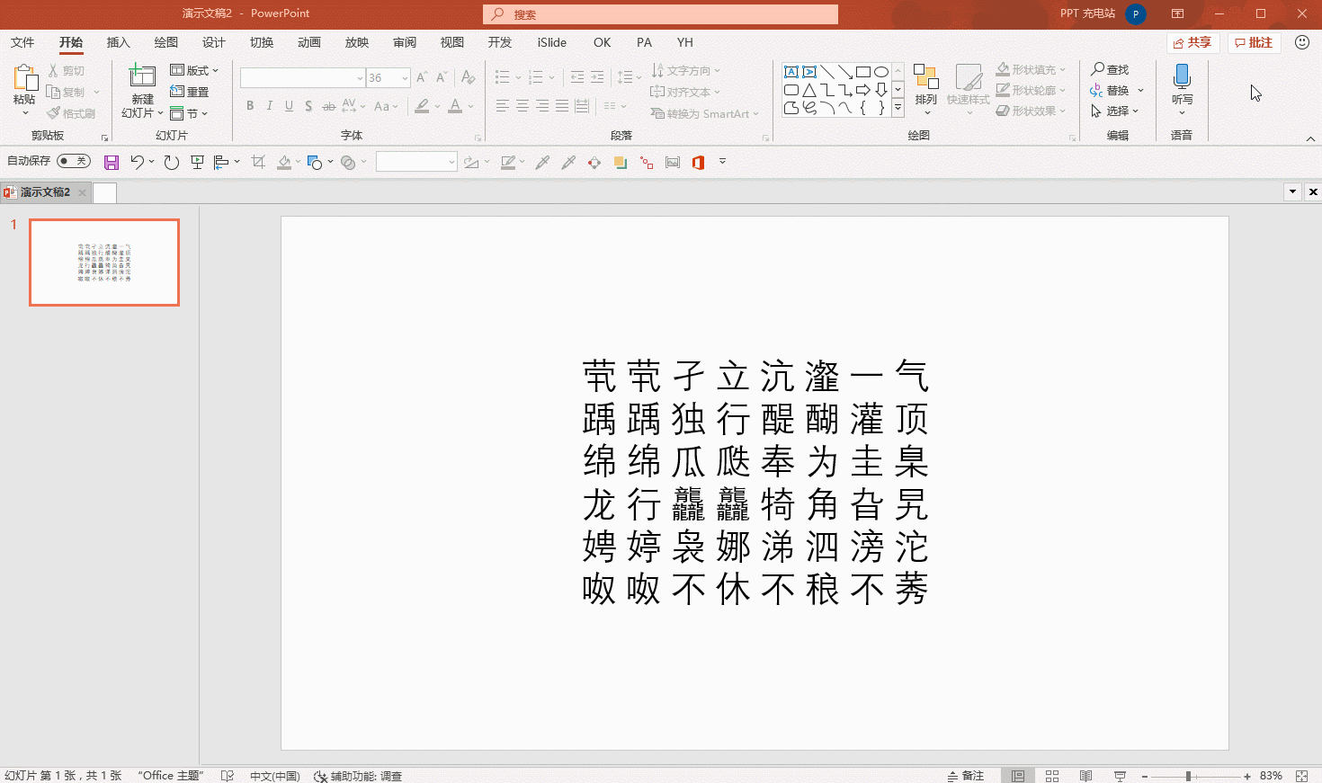Expand the Layout (版式) dropdown
The height and width of the screenshot is (783, 1322).
click(x=195, y=70)
